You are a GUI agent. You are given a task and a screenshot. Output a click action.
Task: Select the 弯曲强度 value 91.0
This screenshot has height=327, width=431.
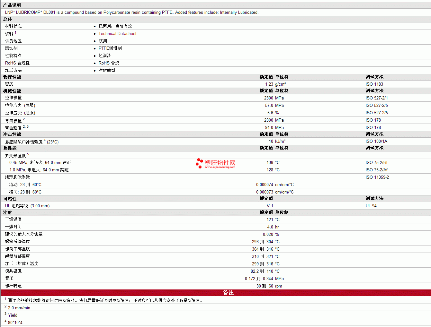point(269,127)
